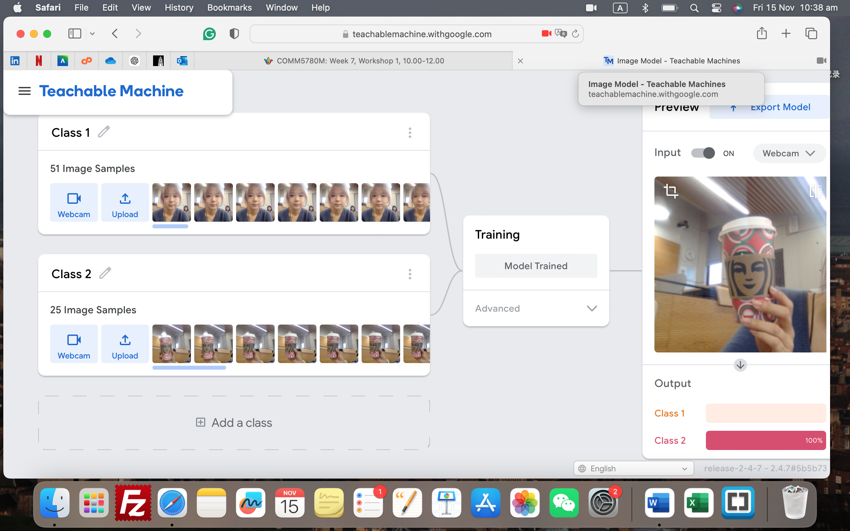This screenshot has height=531, width=850.
Task: Click Add a class
Action: [234, 422]
